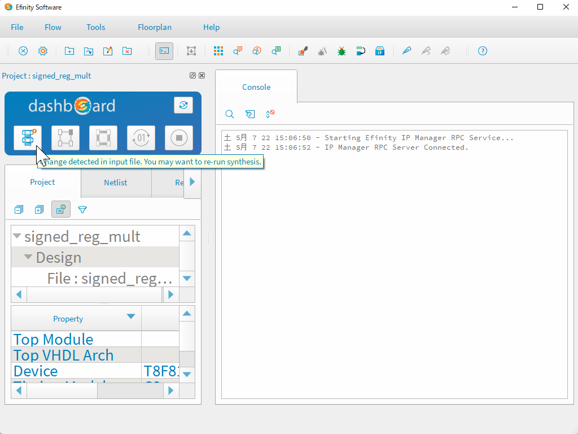Click the magnifier with green note icon
This screenshot has width=578, height=434.
(x=276, y=51)
